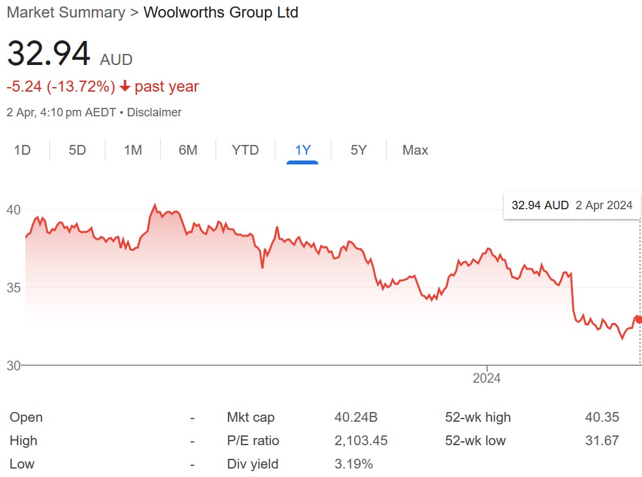
Task: Click the active 1Y tab
Action: pos(303,150)
